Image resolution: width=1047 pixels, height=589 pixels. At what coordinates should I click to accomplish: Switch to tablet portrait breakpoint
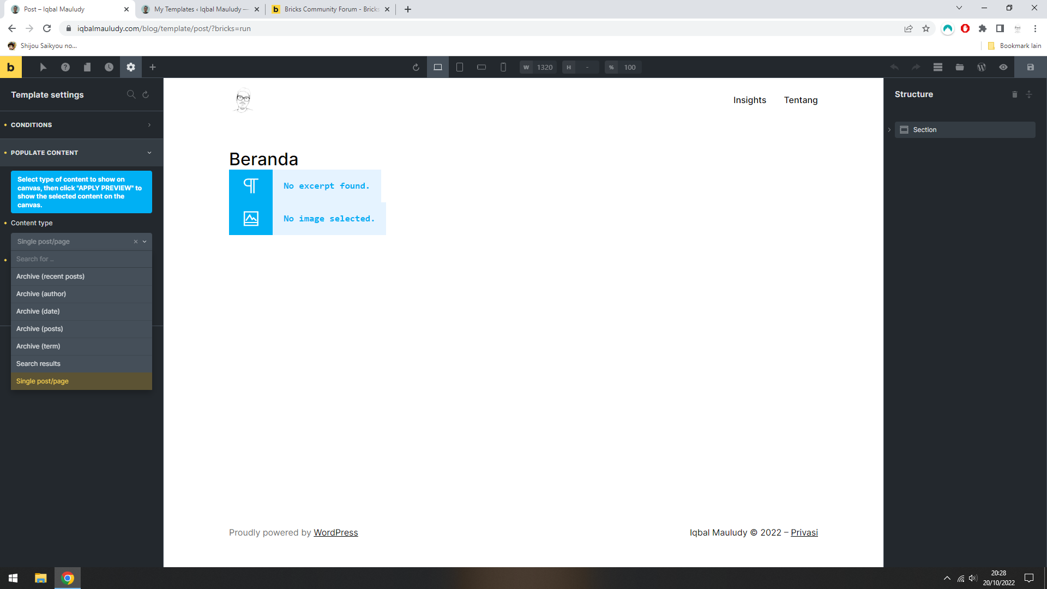[x=460, y=67]
